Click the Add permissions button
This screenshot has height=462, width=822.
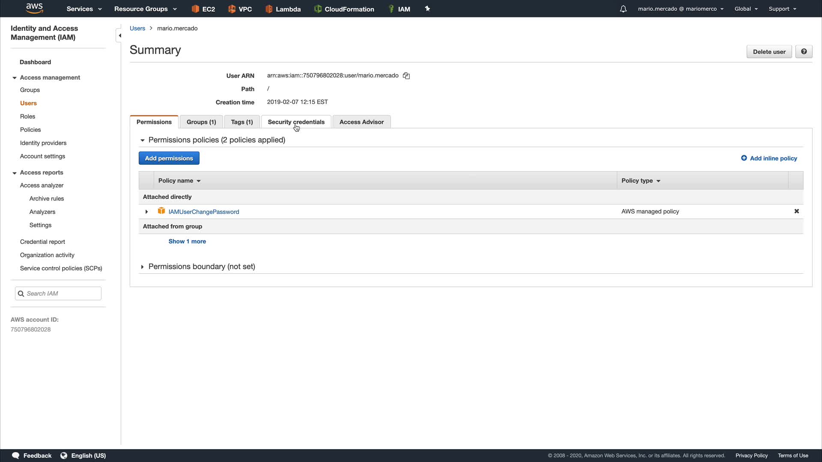coord(169,158)
